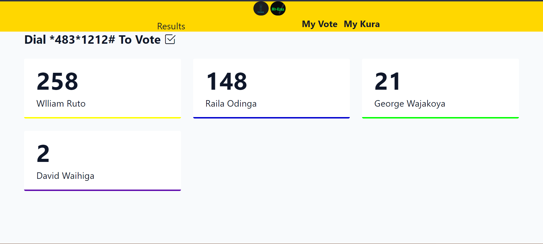543x244 pixels.
Task: Click the 21 vote count number
Action: point(387,82)
